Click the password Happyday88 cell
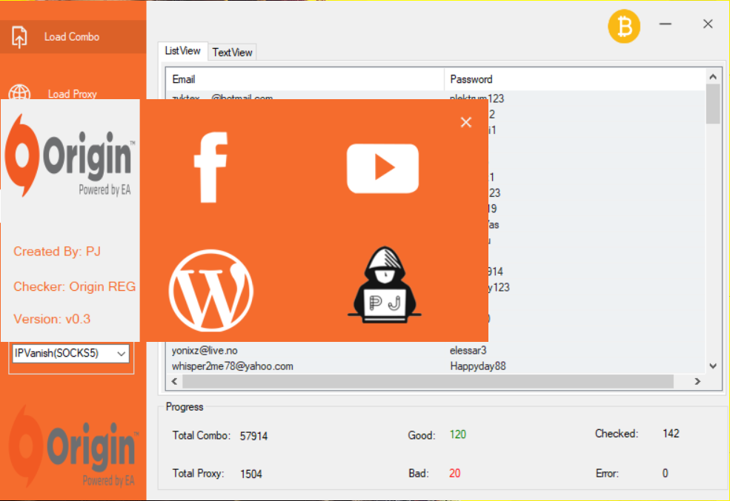This screenshot has width=730, height=501. [x=478, y=366]
